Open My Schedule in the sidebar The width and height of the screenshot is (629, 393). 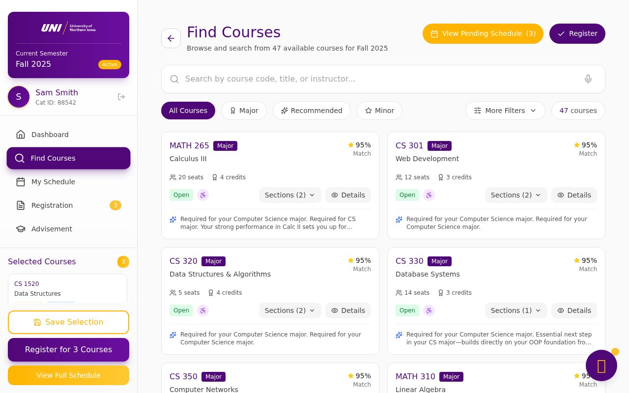(68, 182)
